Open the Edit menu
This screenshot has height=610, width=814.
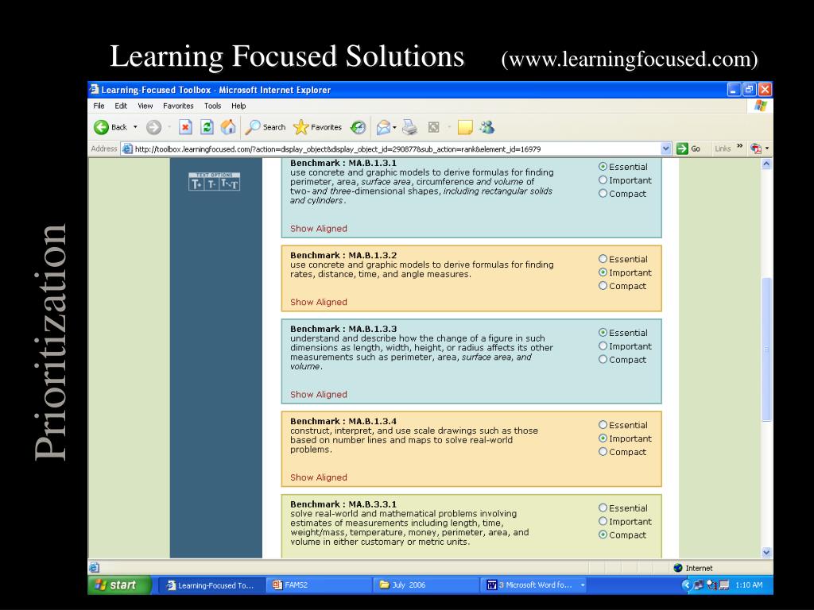coord(121,106)
